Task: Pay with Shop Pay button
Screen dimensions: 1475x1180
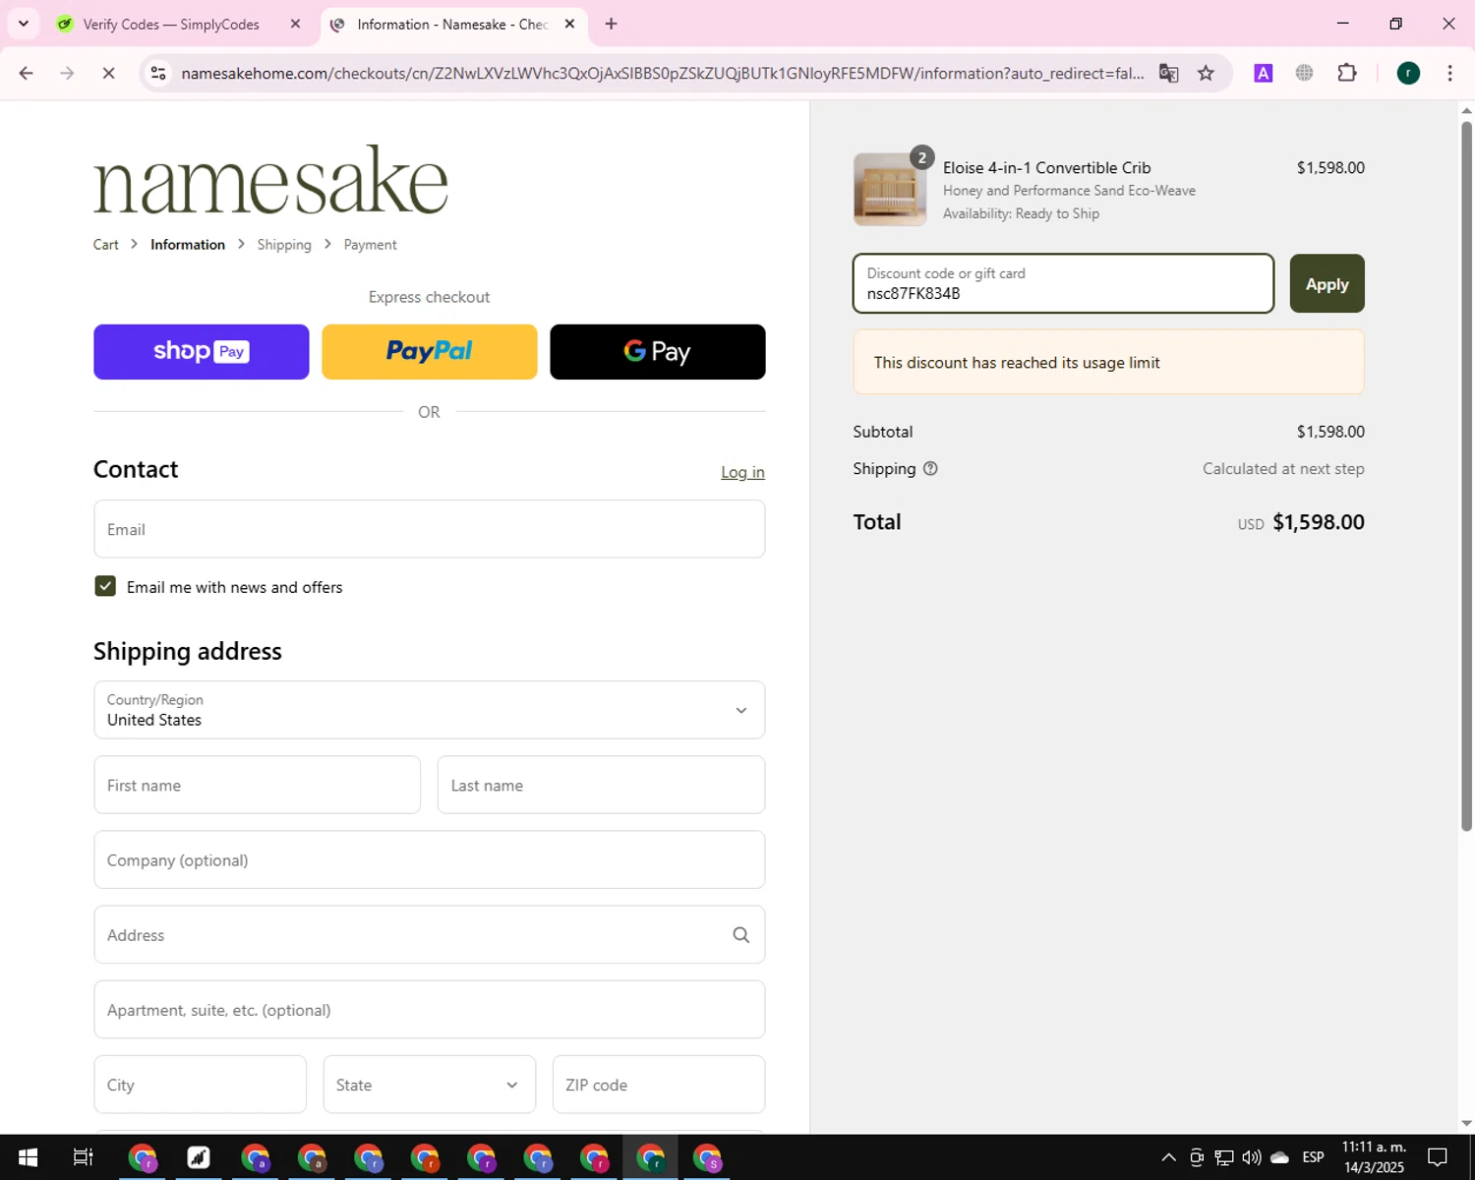Action: click(x=202, y=352)
